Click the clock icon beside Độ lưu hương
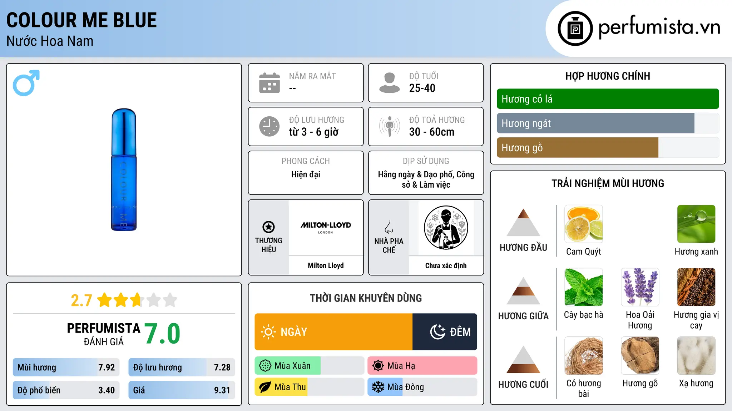 [269, 126]
